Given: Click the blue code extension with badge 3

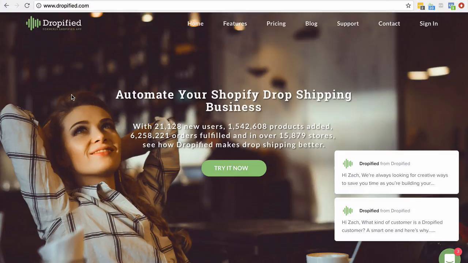Looking at the screenshot, I should [x=452, y=6].
